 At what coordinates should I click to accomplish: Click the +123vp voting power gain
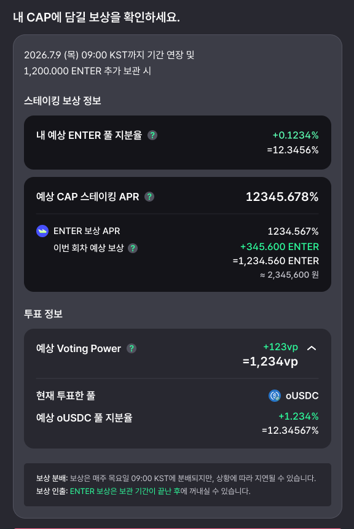click(281, 347)
